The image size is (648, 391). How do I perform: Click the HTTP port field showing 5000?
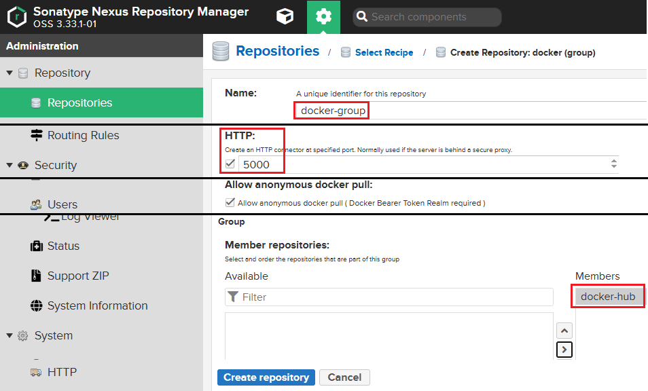(x=428, y=164)
